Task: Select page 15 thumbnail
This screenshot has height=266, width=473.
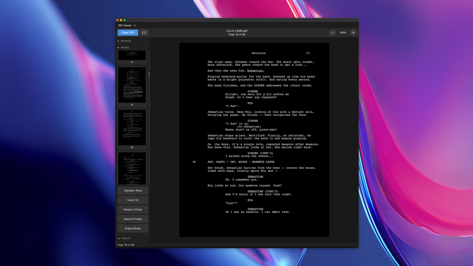Action: tap(132, 85)
